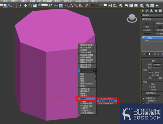163x124 pixels.
Task: Choose the rectangular selection region tool
Action: tap(15, 5)
